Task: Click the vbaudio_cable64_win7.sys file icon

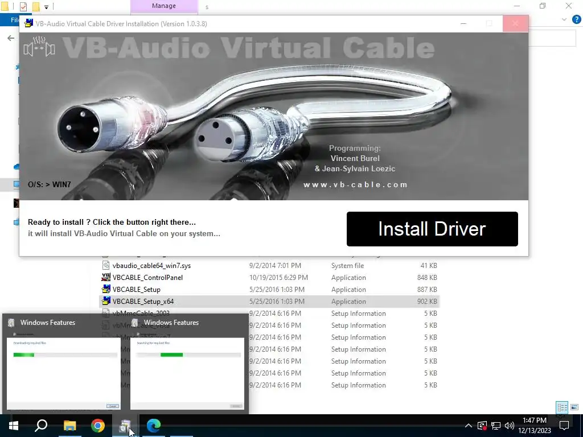Action: point(106,265)
